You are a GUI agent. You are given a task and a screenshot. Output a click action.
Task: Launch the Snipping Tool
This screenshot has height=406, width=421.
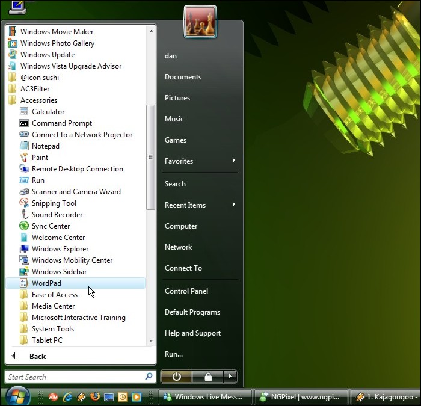pyautogui.click(x=54, y=203)
